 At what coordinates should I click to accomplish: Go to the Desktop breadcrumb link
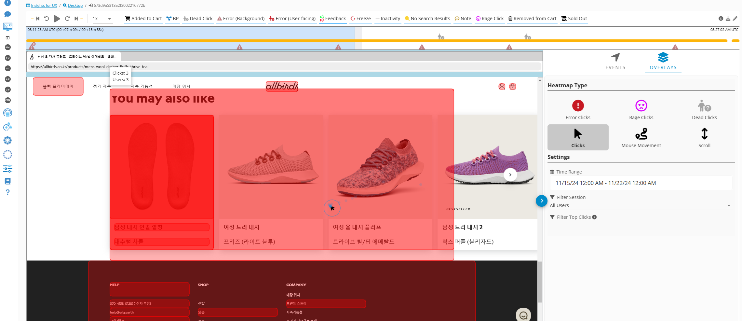tap(75, 6)
